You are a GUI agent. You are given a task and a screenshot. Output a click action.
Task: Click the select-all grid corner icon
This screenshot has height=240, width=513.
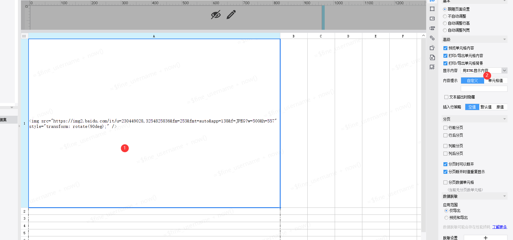click(24, 36)
